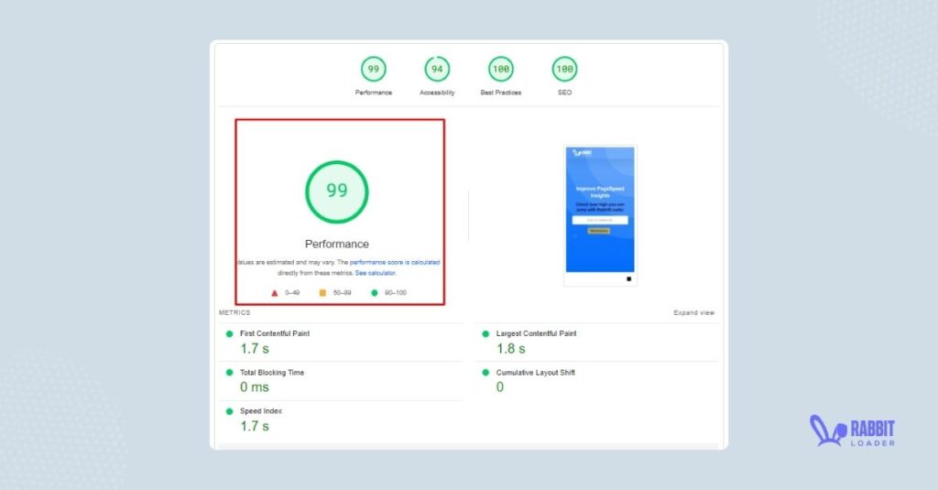This screenshot has height=490, width=938.
Task: Click the large 99 Performance circle
Action: point(337,192)
